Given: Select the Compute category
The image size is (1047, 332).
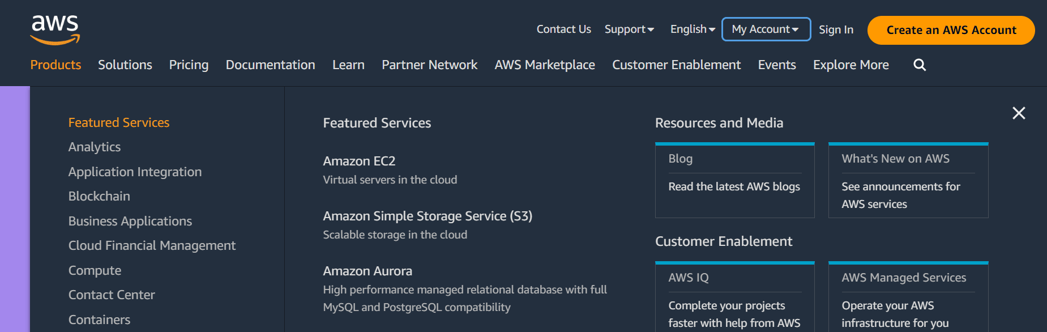Looking at the screenshot, I should coord(95,271).
